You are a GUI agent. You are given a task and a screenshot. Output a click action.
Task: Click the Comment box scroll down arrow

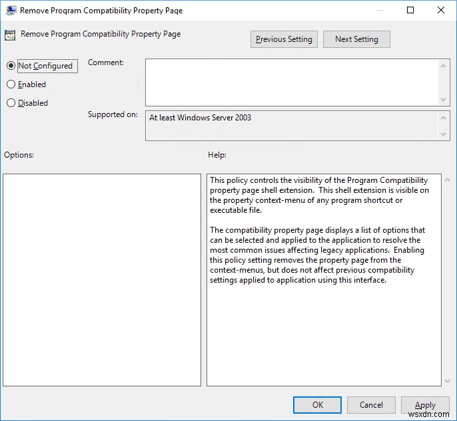click(443, 100)
